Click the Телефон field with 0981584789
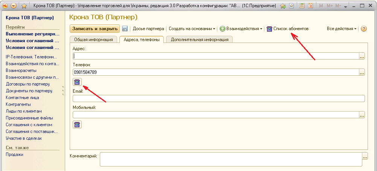The image size is (377, 171). tap(216, 72)
